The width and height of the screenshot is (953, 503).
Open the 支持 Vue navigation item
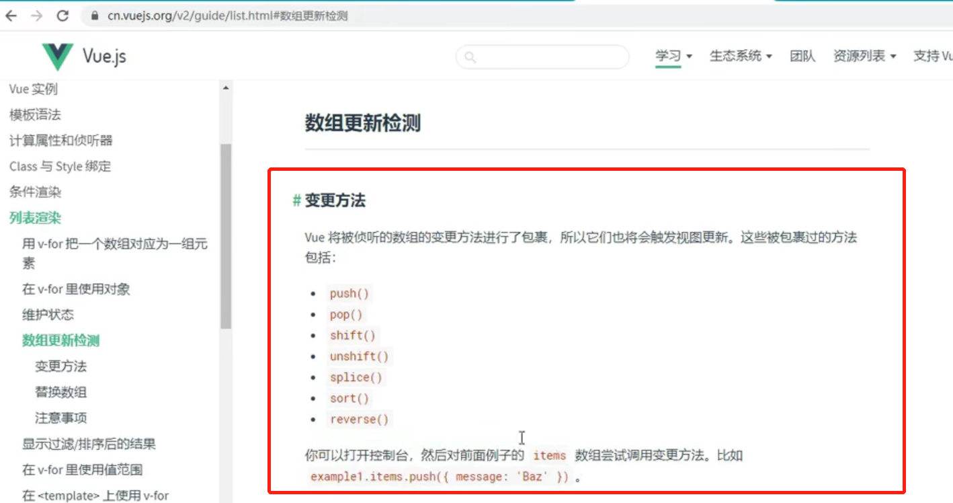[933, 56]
